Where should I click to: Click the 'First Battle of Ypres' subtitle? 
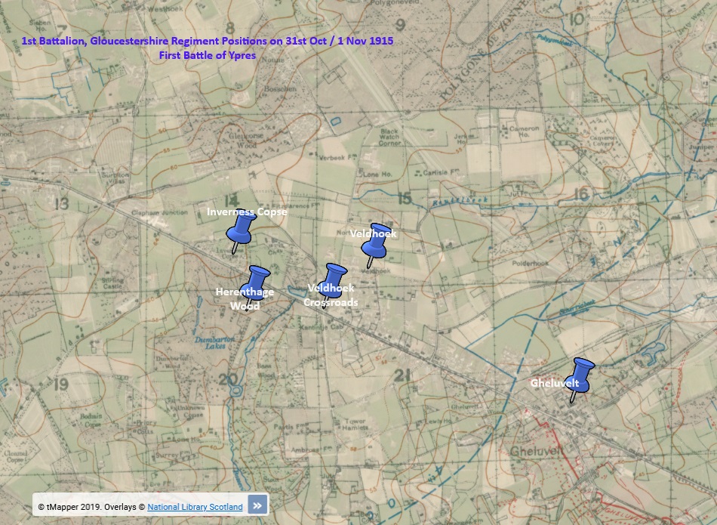(207, 55)
